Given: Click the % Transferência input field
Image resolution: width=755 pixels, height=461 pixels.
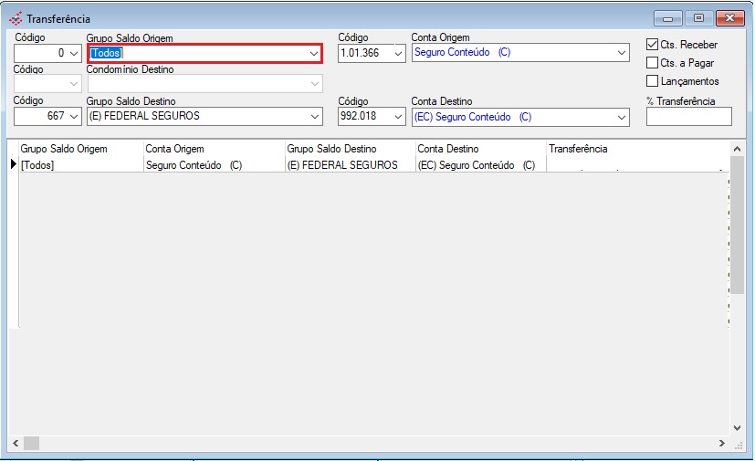Looking at the screenshot, I should tap(688, 117).
